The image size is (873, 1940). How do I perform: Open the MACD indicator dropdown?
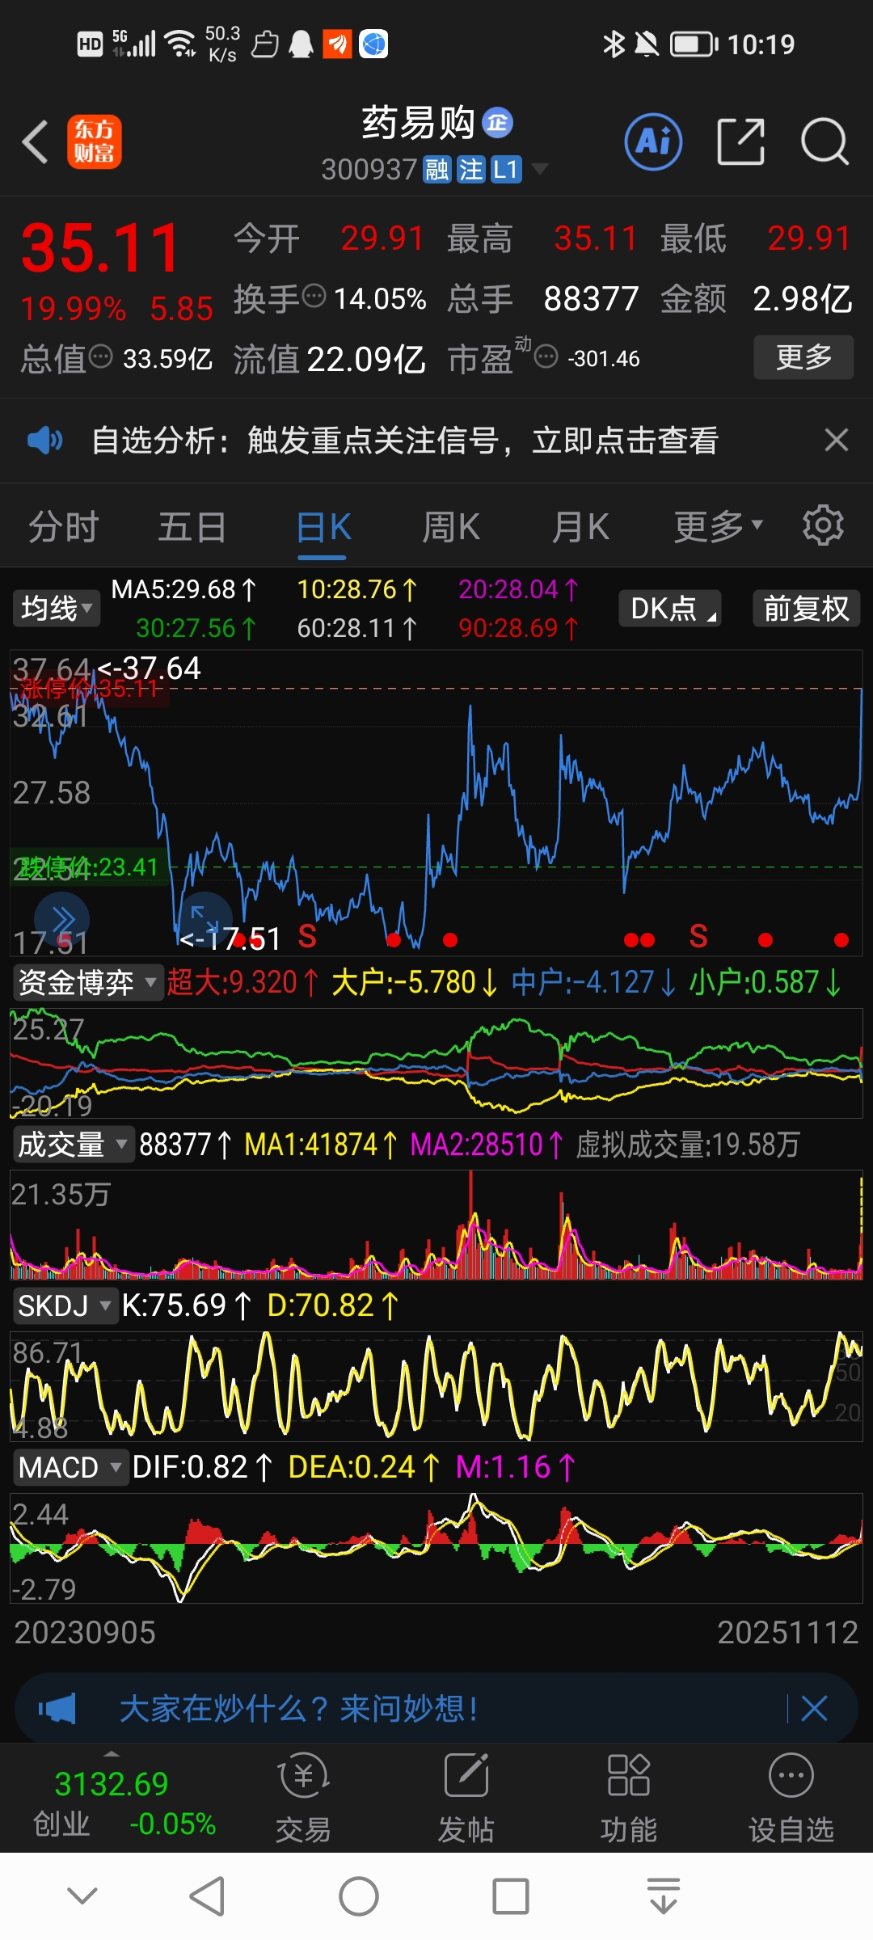71,1466
